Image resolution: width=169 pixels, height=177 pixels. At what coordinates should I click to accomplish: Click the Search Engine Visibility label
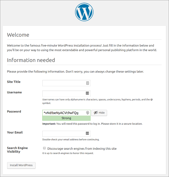tap(17, 150)
